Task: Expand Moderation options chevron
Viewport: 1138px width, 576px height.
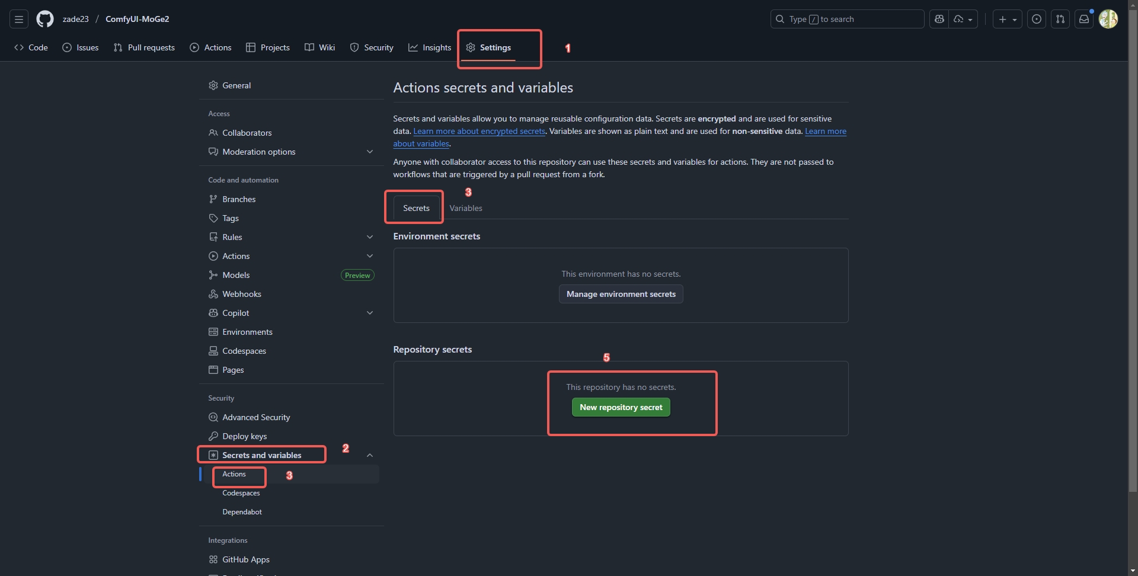Action: point(370,152)
